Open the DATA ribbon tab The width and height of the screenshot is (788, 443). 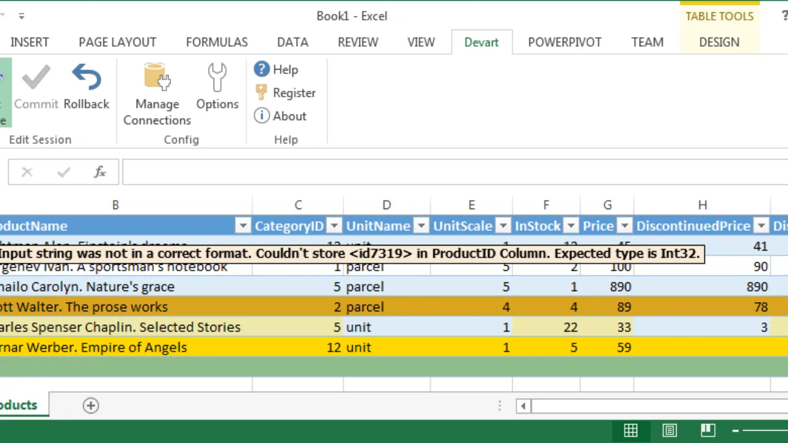tap(292, 42)
